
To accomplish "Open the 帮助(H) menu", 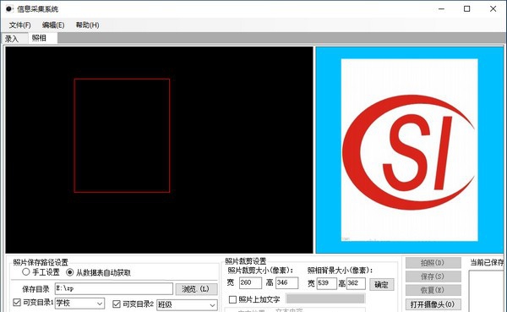I will click(x=87, y=25).
